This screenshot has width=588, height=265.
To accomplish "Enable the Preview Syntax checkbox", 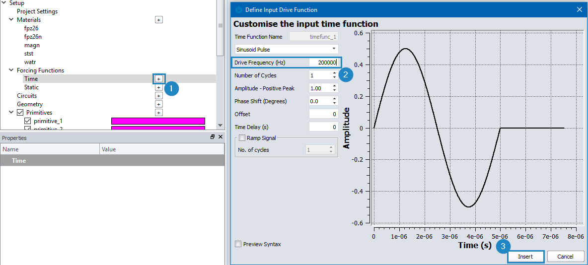I will (x=238, y=244).
